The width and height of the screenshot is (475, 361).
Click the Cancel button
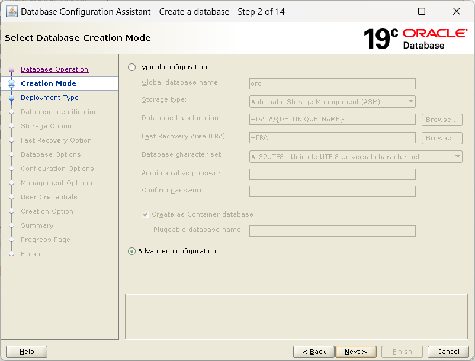[x=448, y=352]
